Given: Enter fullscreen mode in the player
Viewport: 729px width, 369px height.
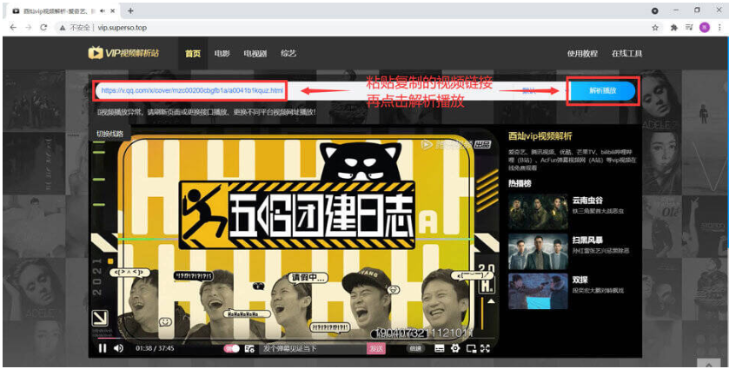Looking at the screenshot, I should tap(486, 348).
